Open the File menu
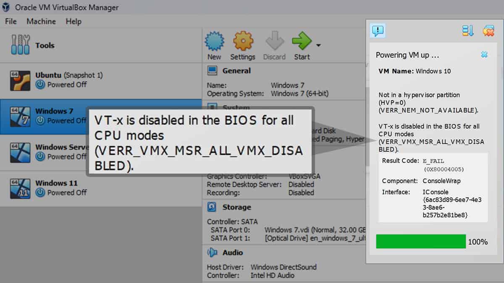 click(11, 21)
